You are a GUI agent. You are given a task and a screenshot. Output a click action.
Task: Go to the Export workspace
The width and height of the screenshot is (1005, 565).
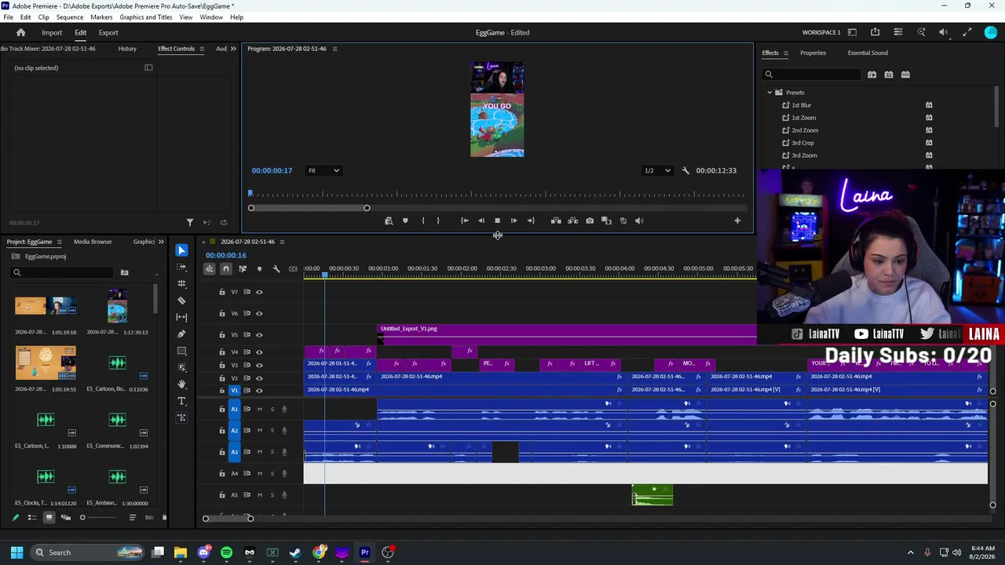tap(108, 33)
